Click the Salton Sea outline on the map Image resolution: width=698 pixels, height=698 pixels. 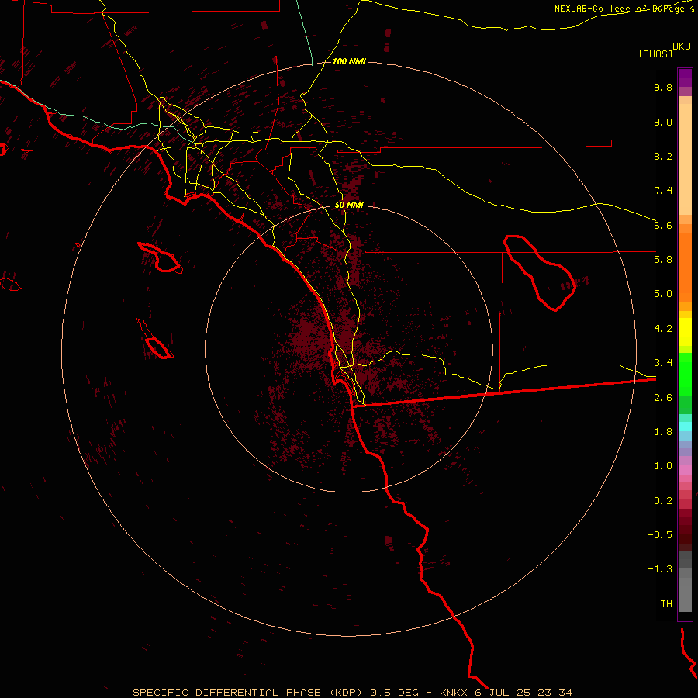[x=540, y=272]
